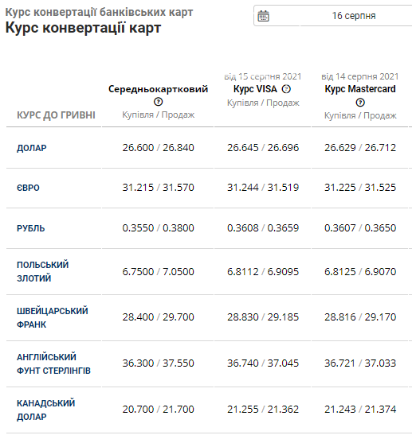Open the ШВЕЙЦАРСЬКИЙ ФРАНК currency link
The width and height of the screenshot is (412, 439).
coord(53,317)
